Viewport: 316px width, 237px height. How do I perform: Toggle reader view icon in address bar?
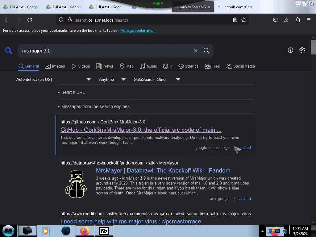[x=235, y=20]
